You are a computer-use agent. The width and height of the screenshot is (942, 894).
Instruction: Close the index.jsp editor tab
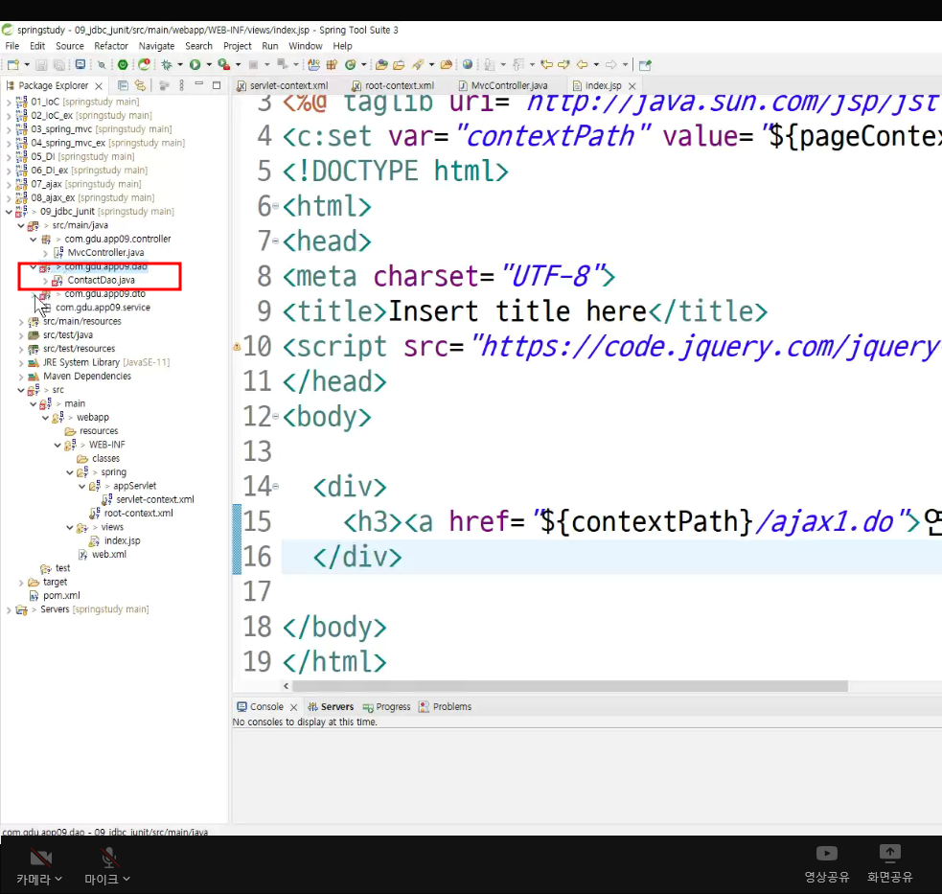point(632,86)
